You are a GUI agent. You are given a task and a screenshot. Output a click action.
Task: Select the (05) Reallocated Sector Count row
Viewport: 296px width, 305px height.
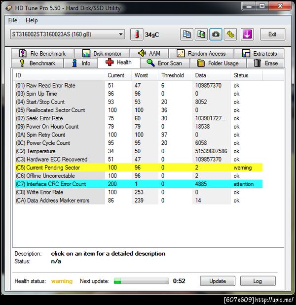(x=139, y=110)
